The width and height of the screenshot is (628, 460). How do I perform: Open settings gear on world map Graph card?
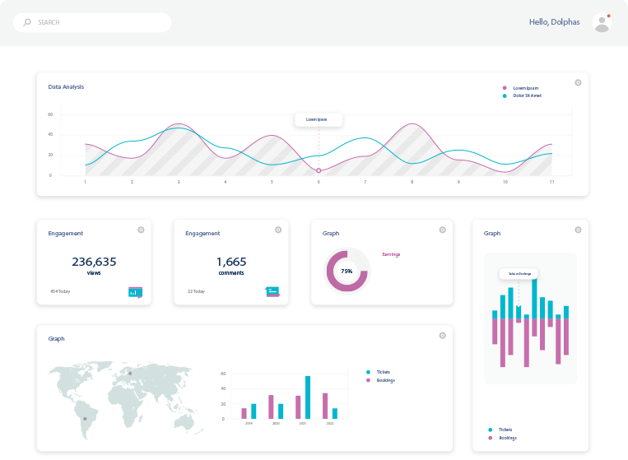pyautogui.click(x=442, y=335)
